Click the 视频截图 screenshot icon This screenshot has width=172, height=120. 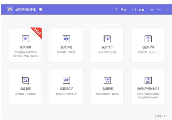click(x=26, y=80)
